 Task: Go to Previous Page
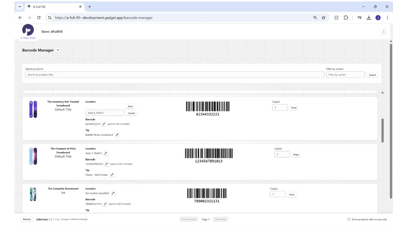(x=189, y=219)
